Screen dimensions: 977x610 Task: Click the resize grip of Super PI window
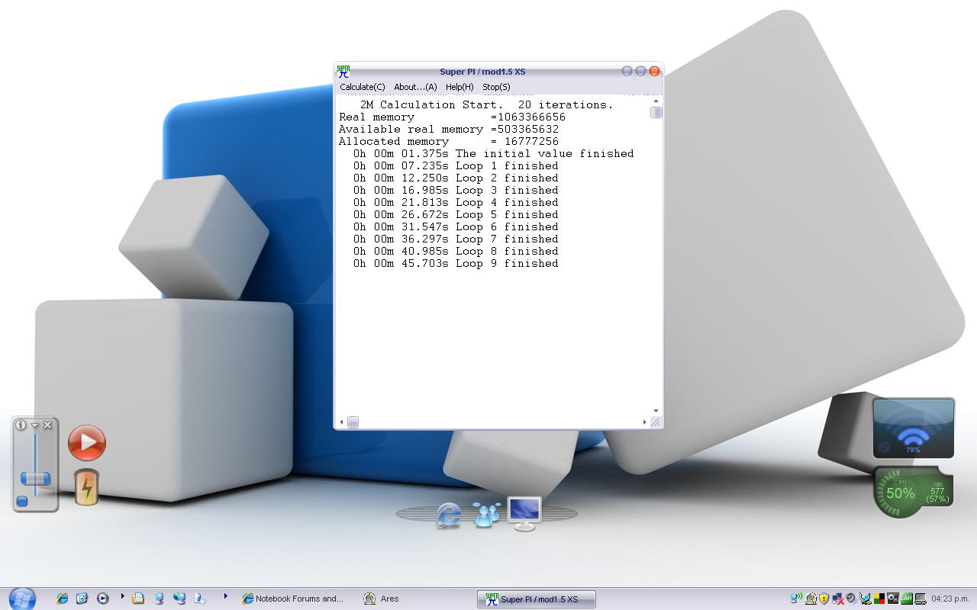[656, 422]
